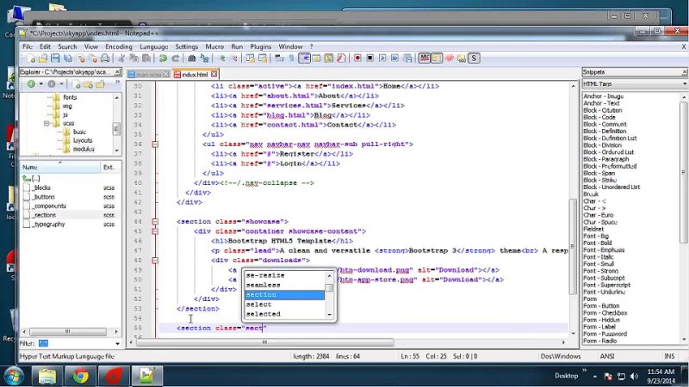Open the Filter dropdown arrow
This screenshot has width=689, height=387.
117,343
